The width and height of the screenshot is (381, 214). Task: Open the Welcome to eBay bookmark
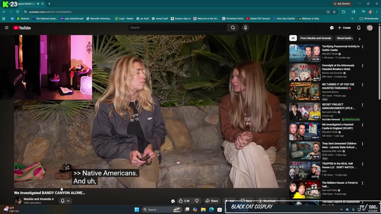pos(308,18)
